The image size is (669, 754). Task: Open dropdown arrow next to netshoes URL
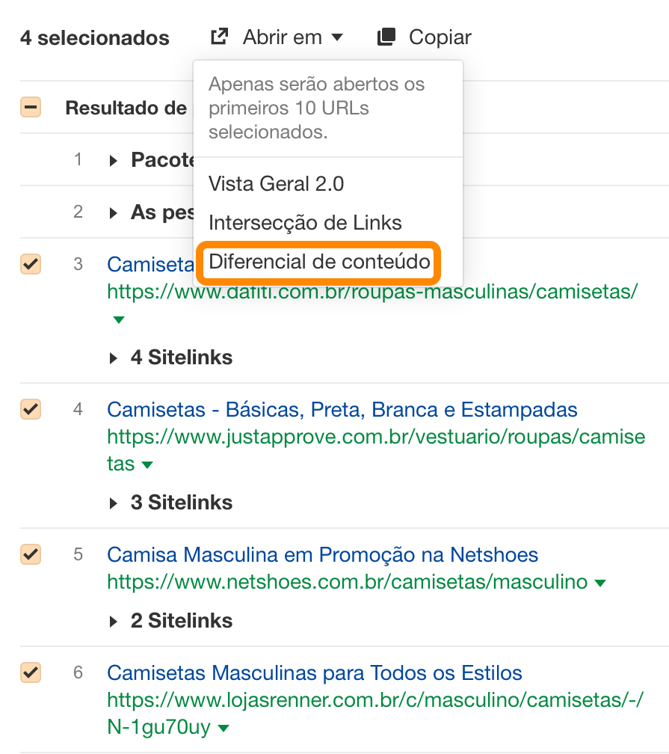599,583
